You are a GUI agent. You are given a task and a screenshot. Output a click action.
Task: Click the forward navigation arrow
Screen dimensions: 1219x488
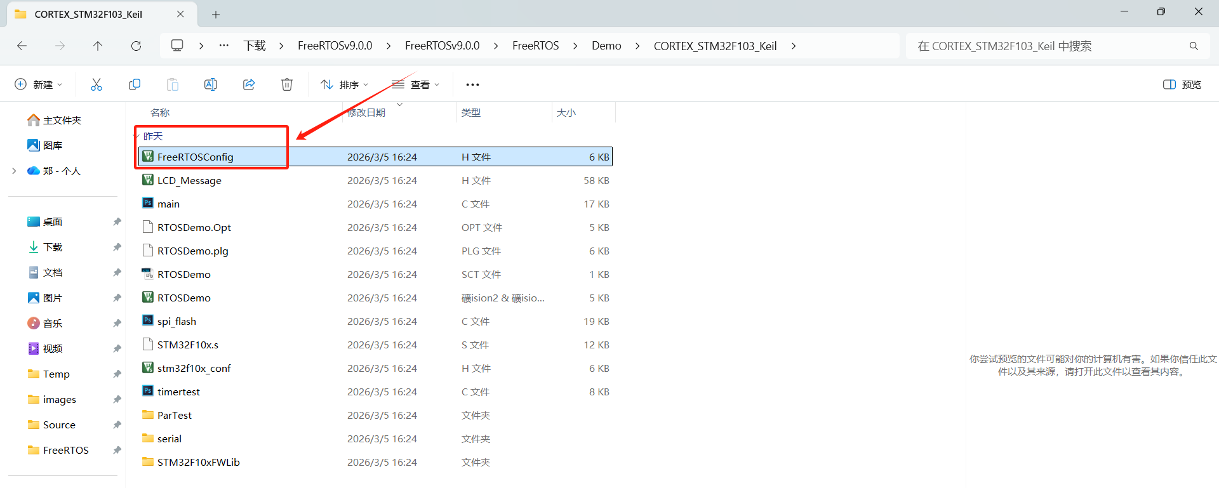coord(60,46)
